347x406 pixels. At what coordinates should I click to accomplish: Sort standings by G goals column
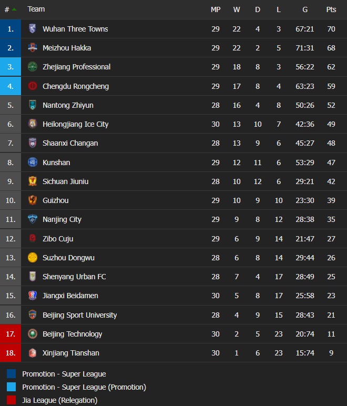tap(305, 9)
